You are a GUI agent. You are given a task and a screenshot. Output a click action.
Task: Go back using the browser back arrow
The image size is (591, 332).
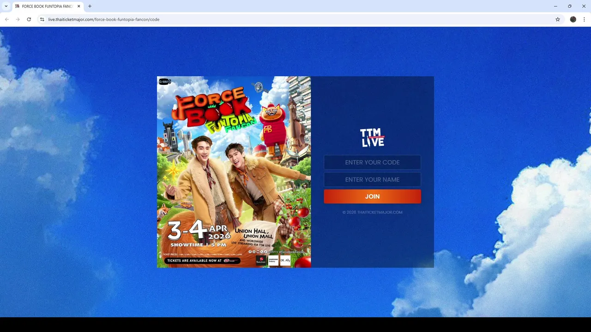[6, 19]
